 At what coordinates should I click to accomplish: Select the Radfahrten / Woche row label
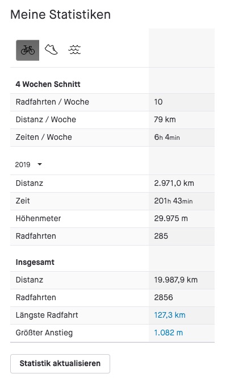[52, 102]
